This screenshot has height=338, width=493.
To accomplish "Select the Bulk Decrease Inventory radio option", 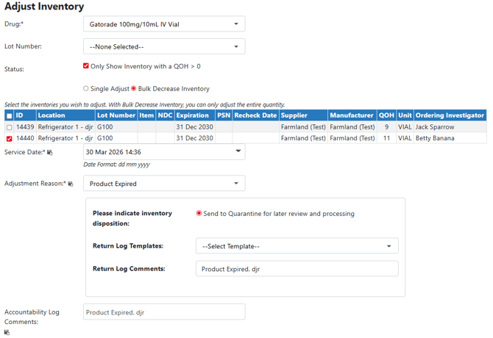I will click(x=134, y=88).
